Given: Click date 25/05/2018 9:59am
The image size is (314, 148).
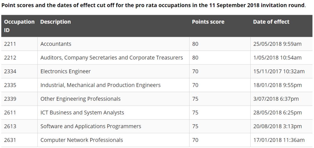Looking at the screenshot, I should (277, 44).
